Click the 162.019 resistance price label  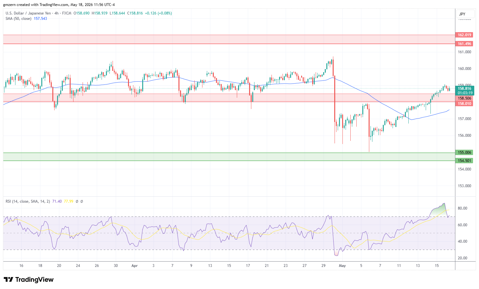click(464, 35)
